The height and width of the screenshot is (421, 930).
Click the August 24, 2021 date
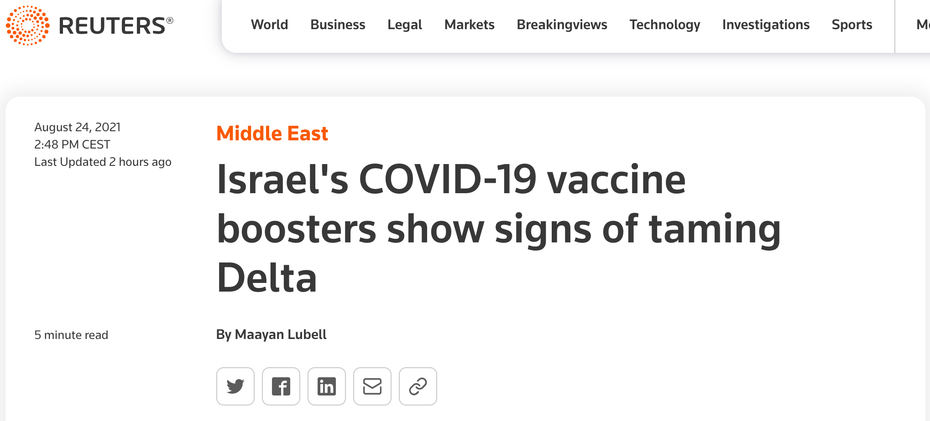tap(78, 127)
